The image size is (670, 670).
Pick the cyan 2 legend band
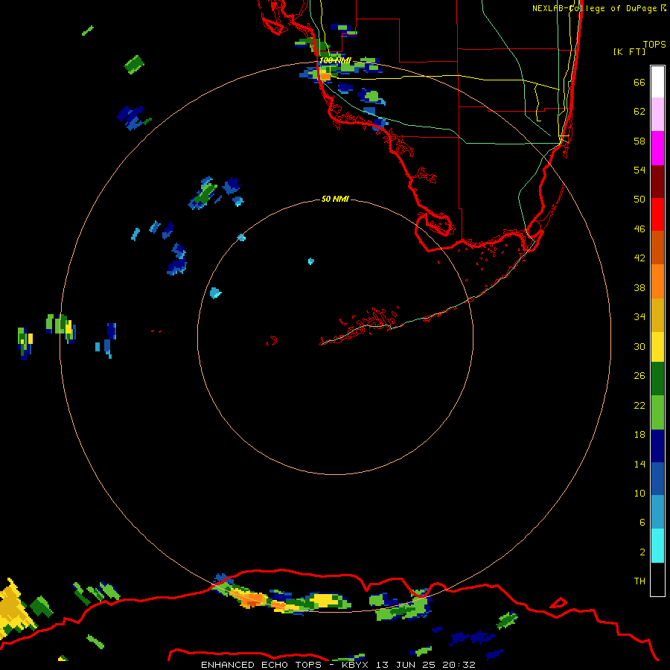657,546
